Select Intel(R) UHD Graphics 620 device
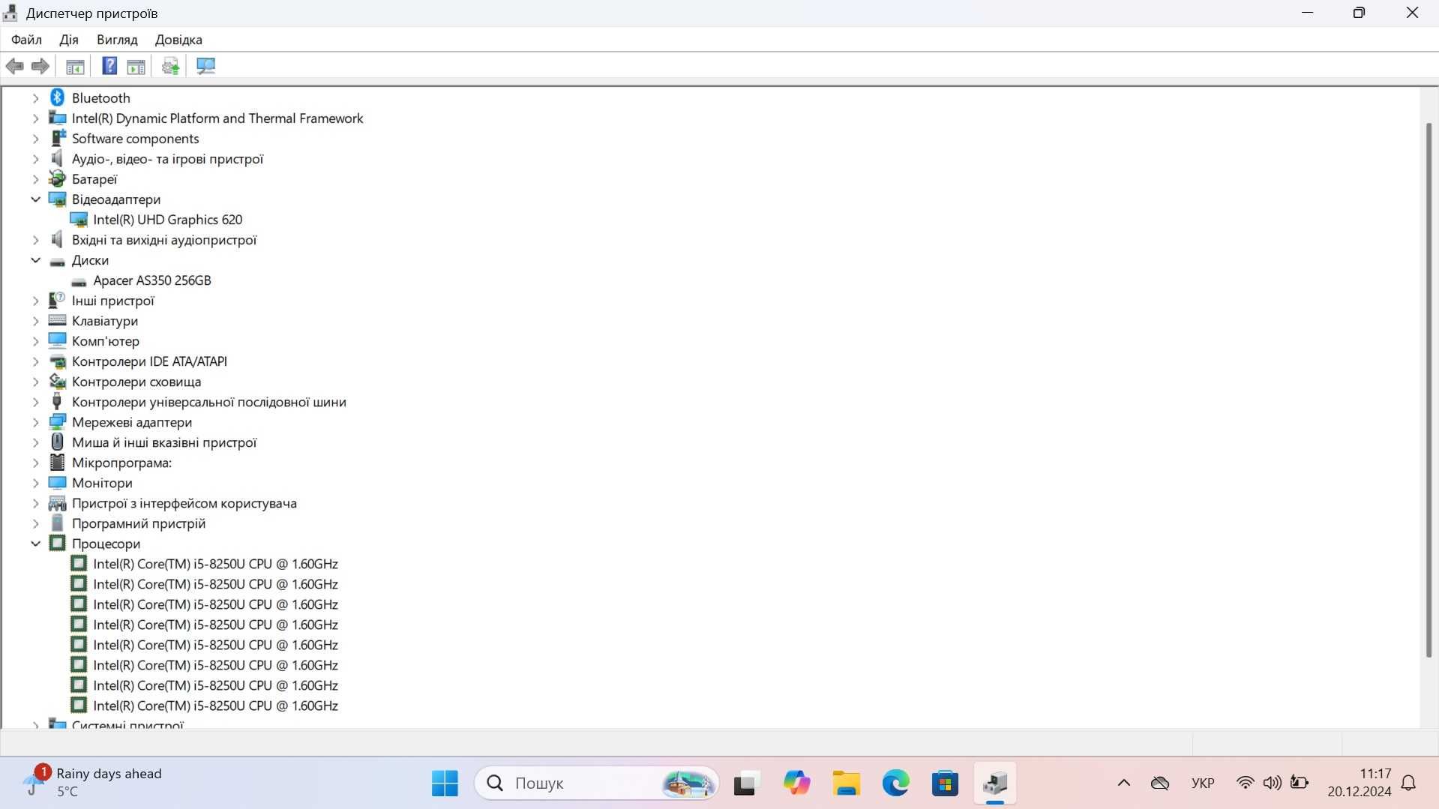This screenshot has height=809, width=1439. pyautogui.click(x=167, y=220)
